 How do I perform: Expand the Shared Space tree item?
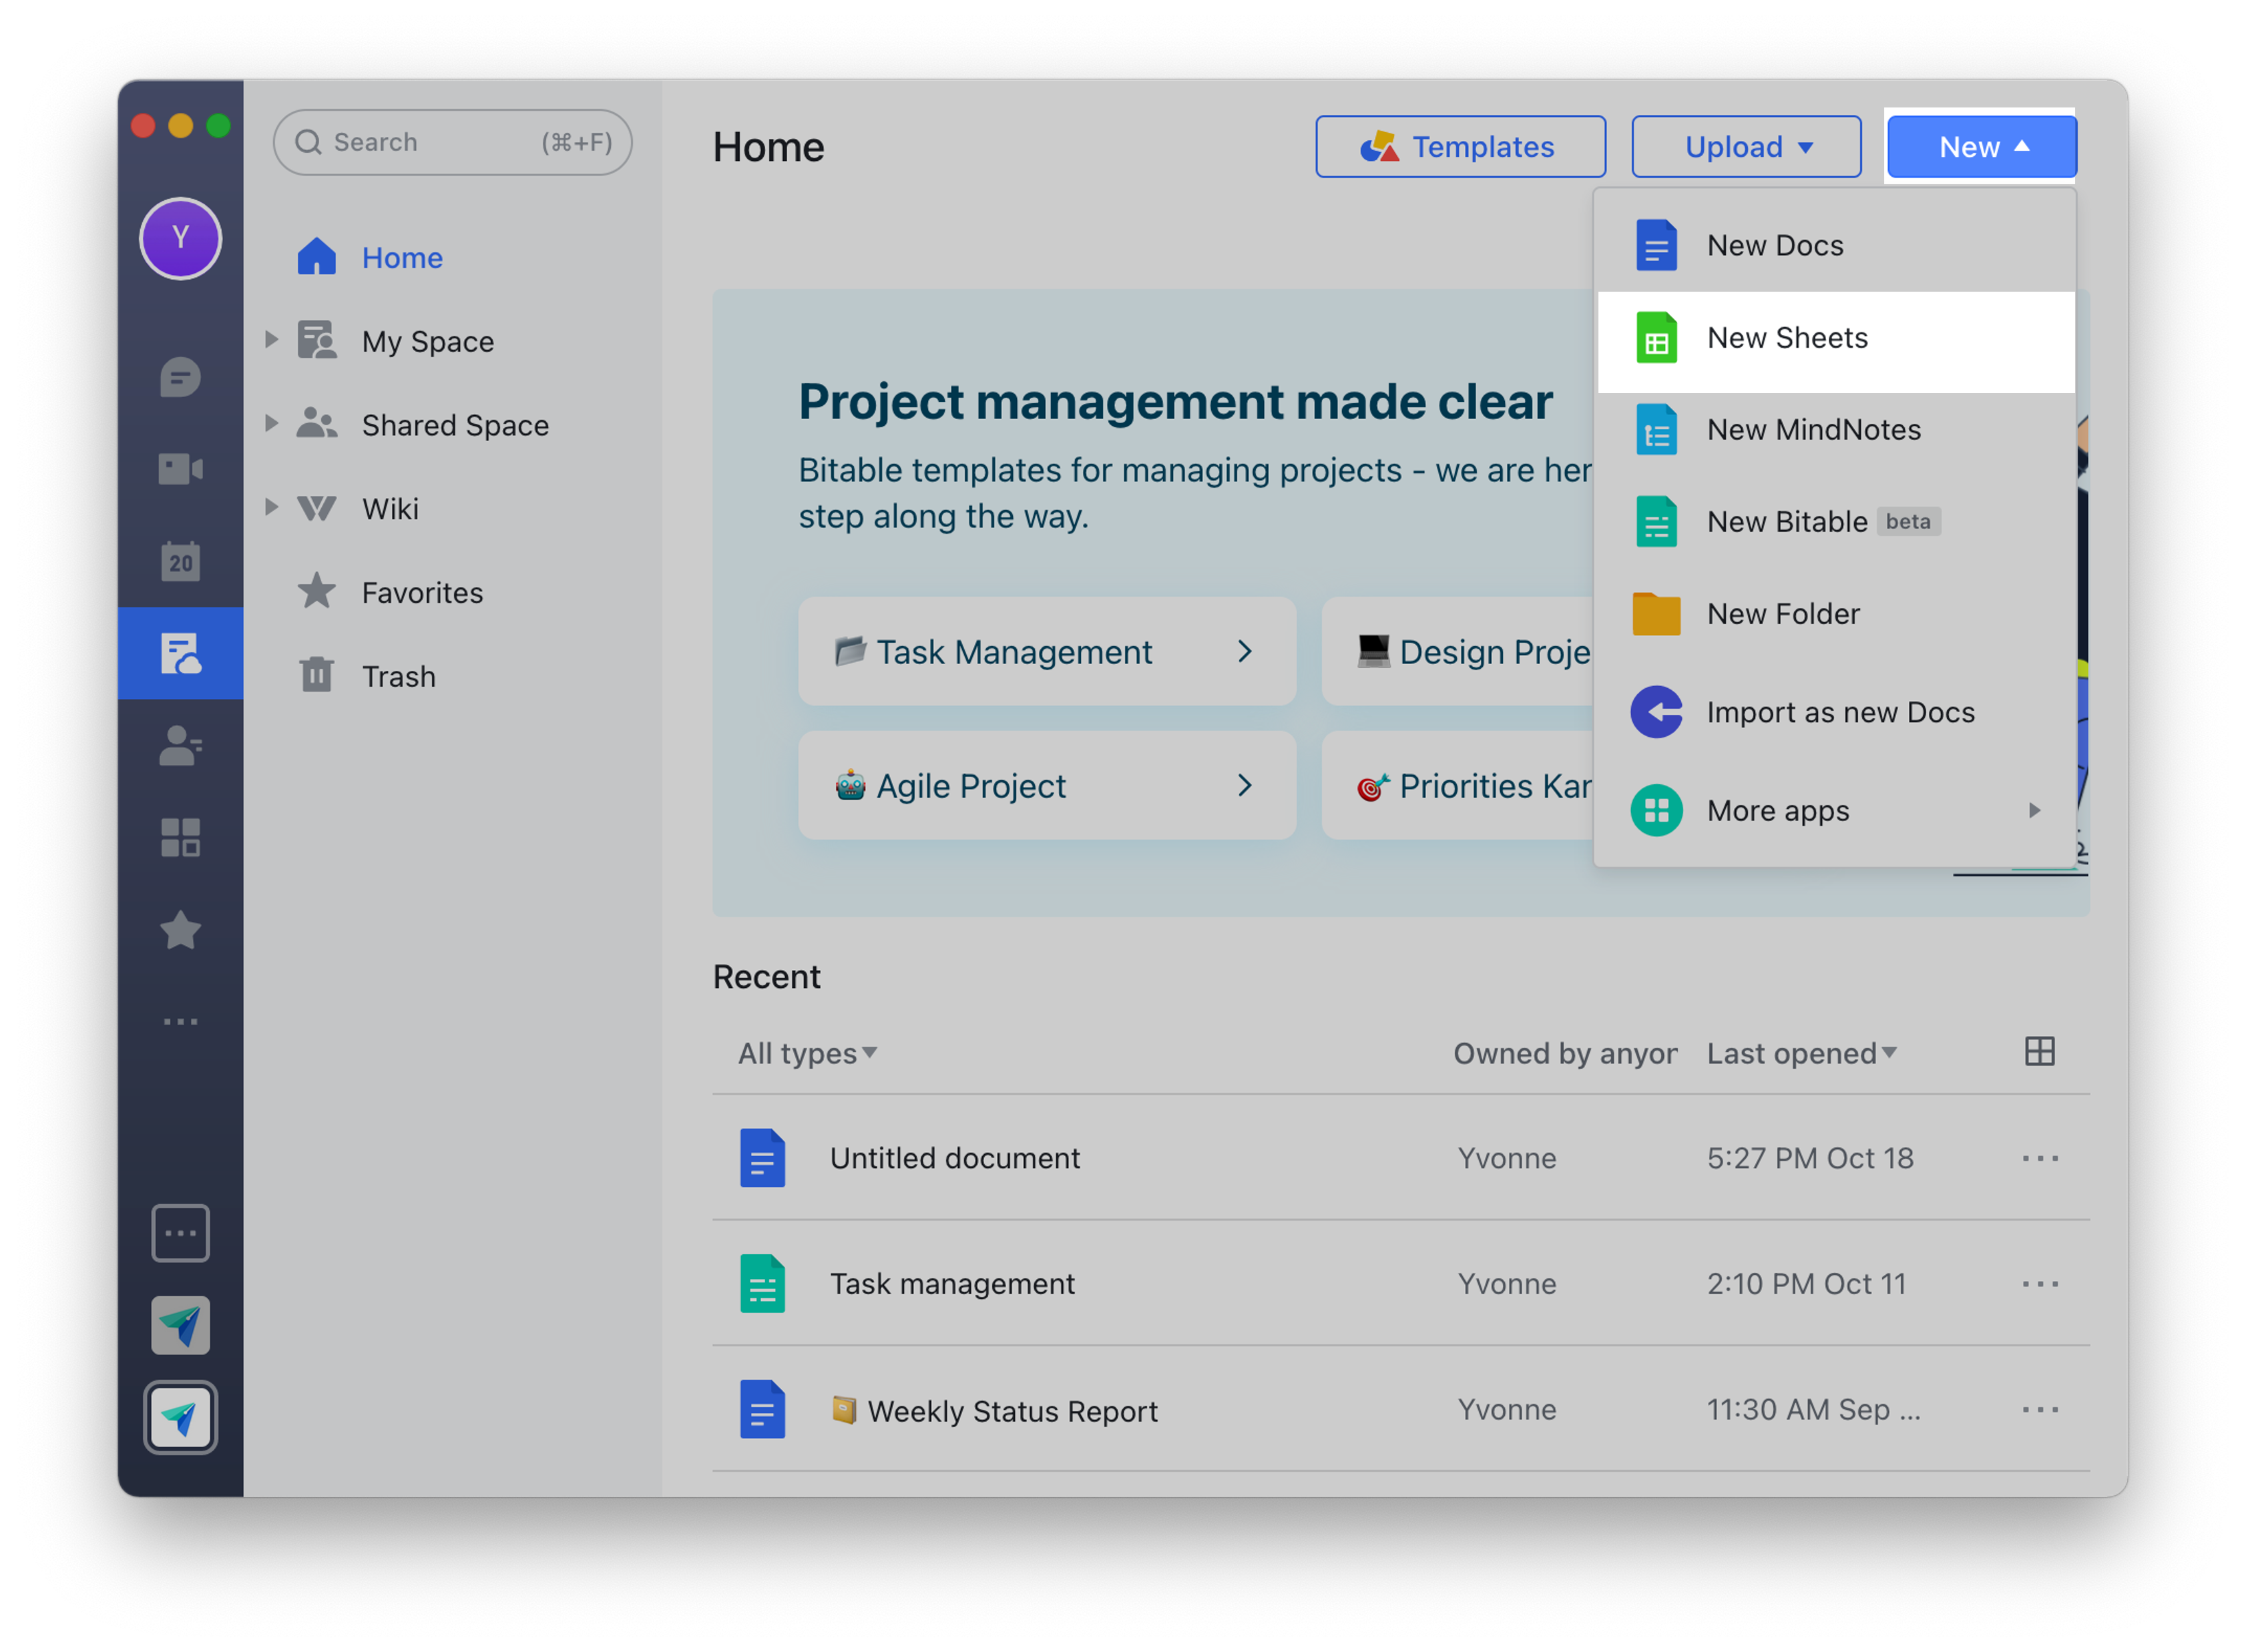click(x=271, y=424)
